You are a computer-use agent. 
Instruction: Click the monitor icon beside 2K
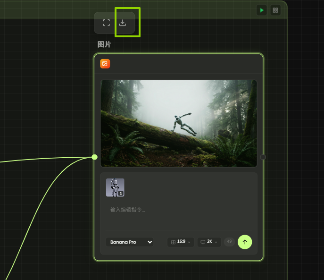click(203, 242)
